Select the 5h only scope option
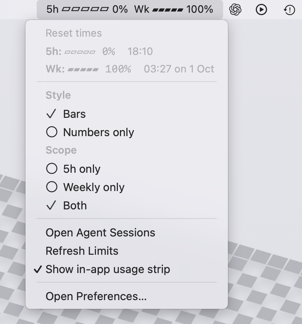This screenshot has height=324, width=302. pyautogui.click(x=82, y=169)
